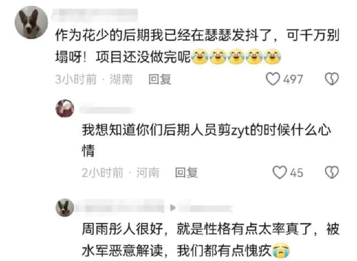The width and height of the screenshot is (357, 261).
Task: Open the top commenter's blurred username
Action: click(x=94, y=16)
